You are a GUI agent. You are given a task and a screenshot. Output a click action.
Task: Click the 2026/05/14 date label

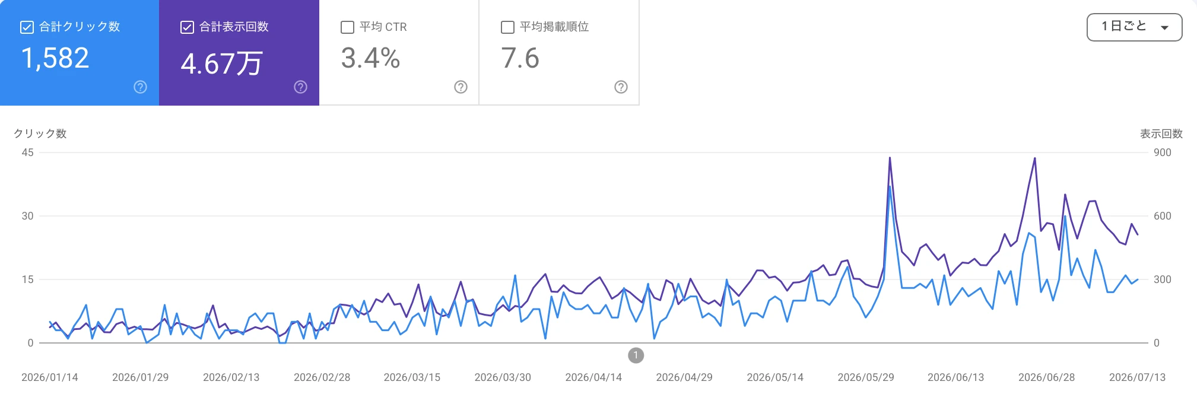pyautogui.click(x=775, y=377)
